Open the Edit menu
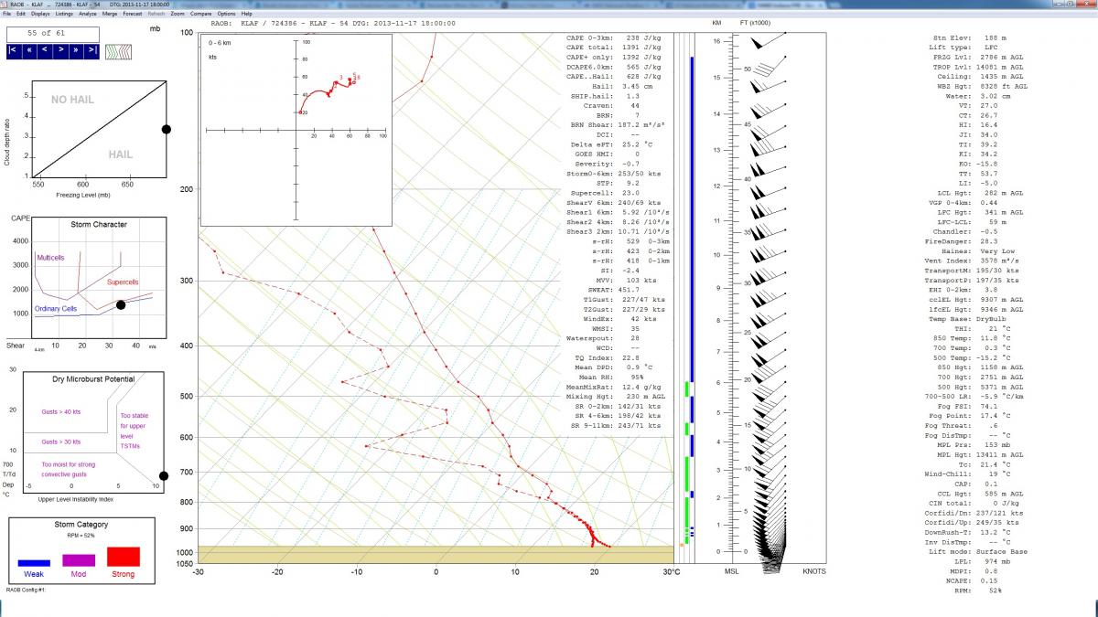Viewport: 1098px width, 617px height. coord(20,14)
